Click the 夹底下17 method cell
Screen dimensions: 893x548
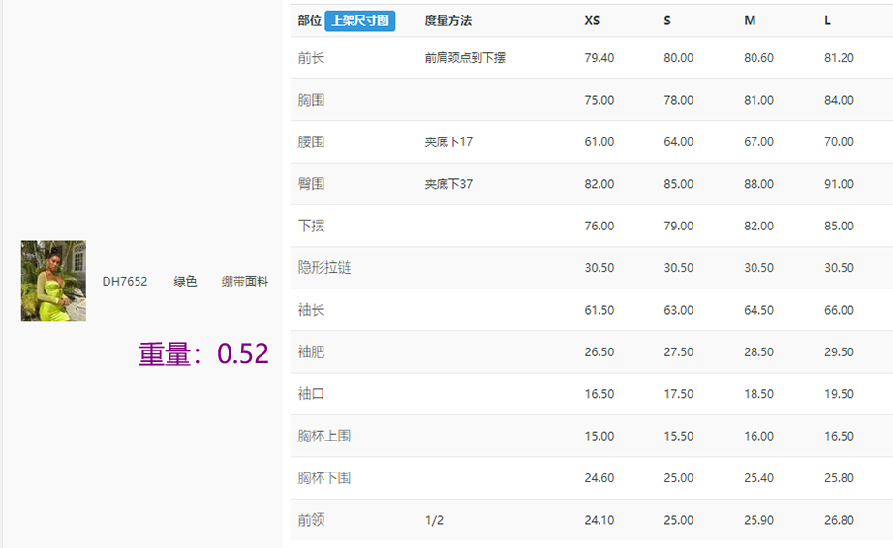pos(448,142)
